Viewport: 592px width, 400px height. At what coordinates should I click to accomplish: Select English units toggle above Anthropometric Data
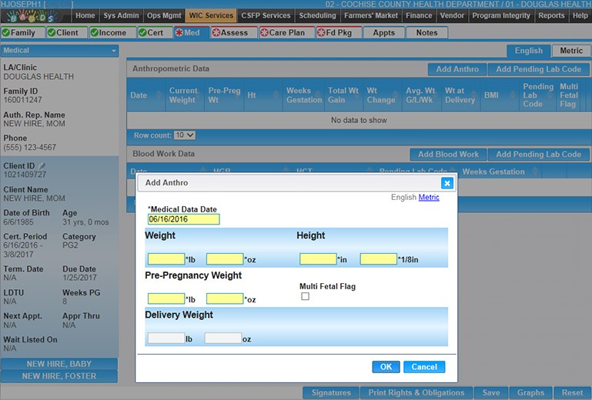click(x=528, y=51)
